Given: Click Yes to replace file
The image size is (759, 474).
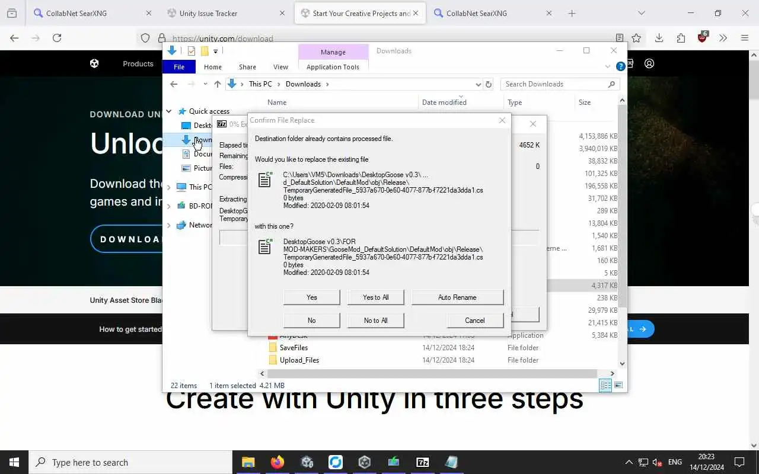Looking at the screenshot, I should [x=312, y=297].
